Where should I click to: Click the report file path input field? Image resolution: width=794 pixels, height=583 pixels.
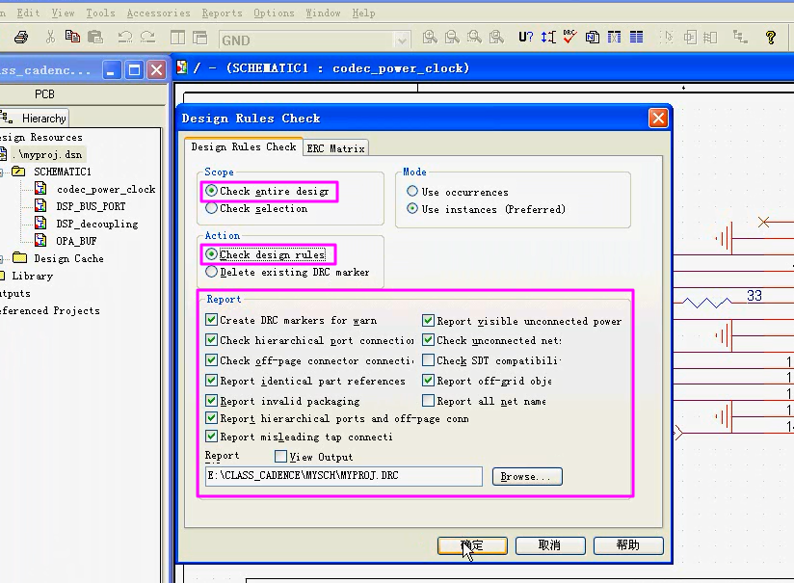coord(343,476)
